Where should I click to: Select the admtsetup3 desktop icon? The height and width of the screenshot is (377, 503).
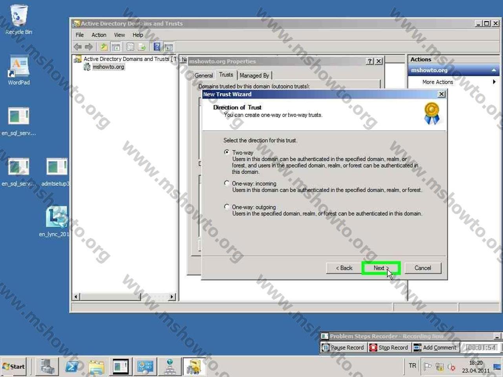tap(56, 172)
